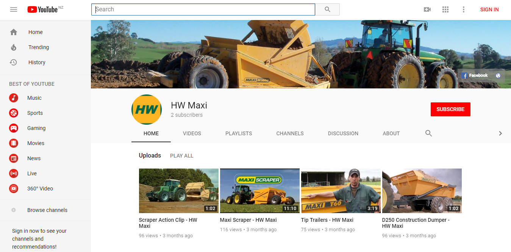Click the Uploads heading link

pos(150,156)
